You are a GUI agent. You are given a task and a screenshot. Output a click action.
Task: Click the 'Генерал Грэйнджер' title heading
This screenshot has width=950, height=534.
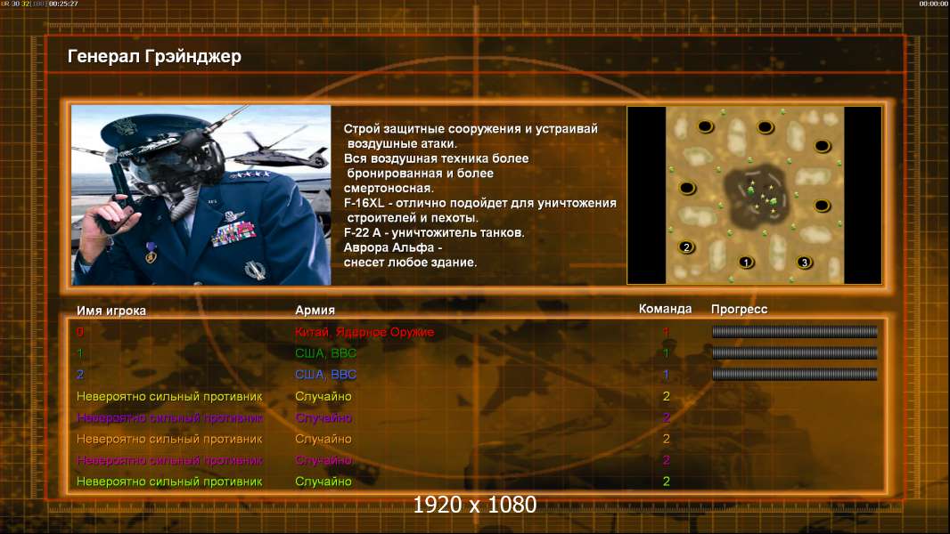coord(154,56)
